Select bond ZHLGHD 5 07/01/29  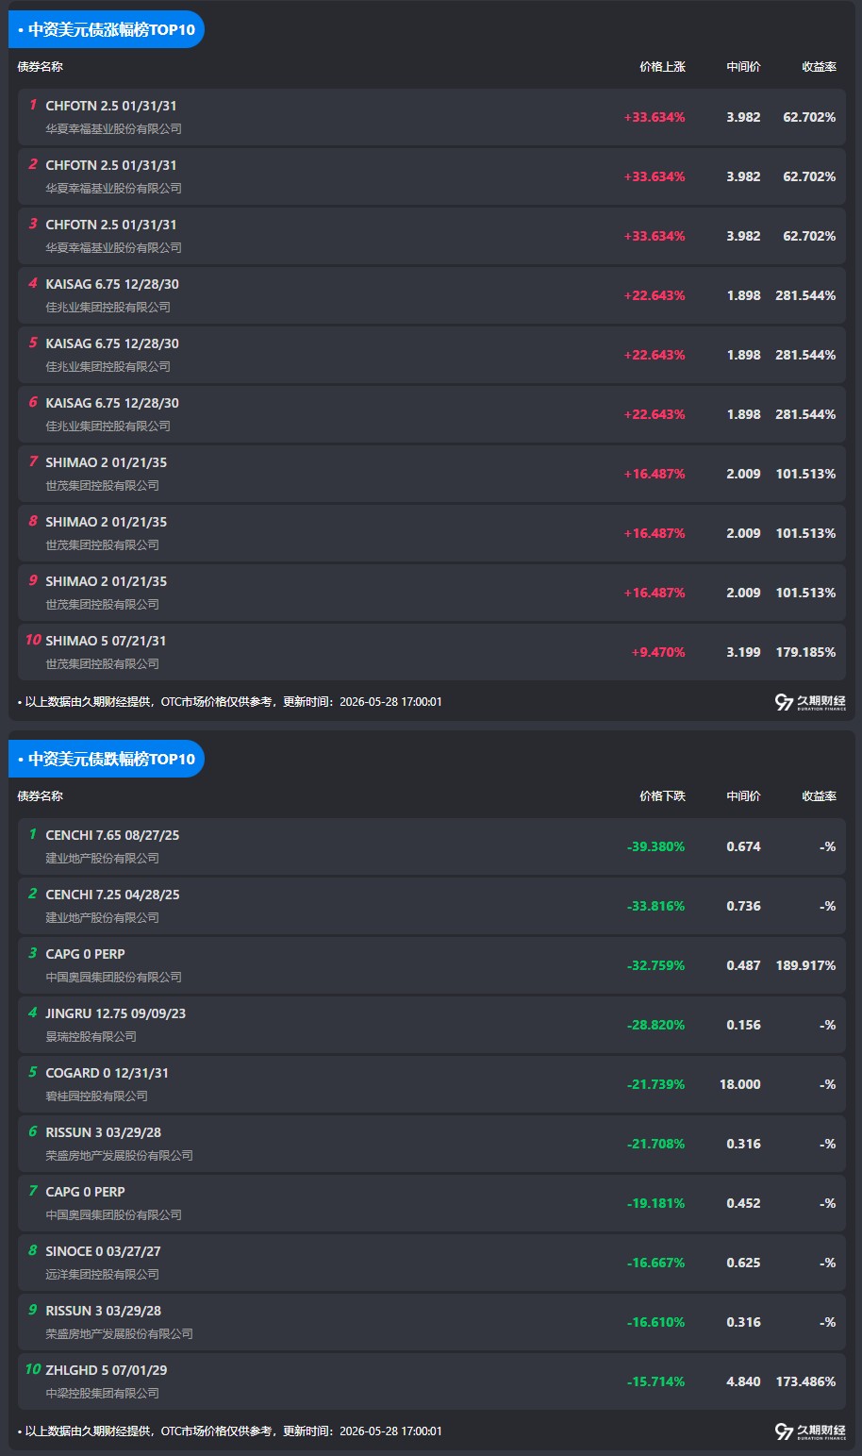click(x=107, y=1370)
